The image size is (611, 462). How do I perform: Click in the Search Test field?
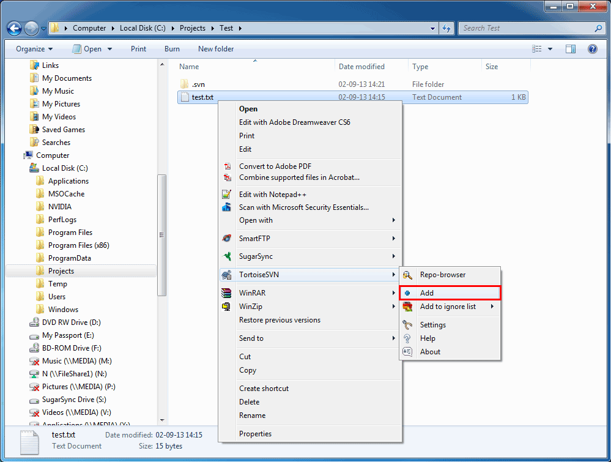pos(528,28)
